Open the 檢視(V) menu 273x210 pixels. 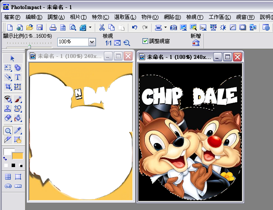pos(195,17)
